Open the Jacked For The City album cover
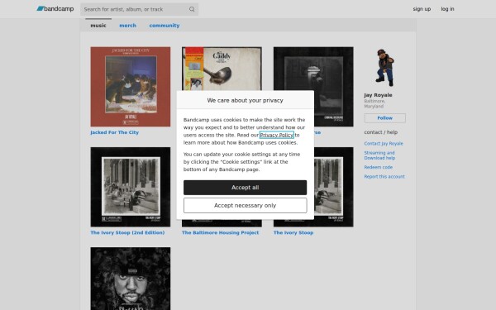 coord(131,87)
